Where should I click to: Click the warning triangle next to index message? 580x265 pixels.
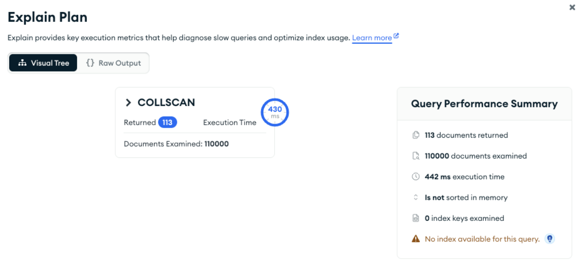tap(415, 239)
